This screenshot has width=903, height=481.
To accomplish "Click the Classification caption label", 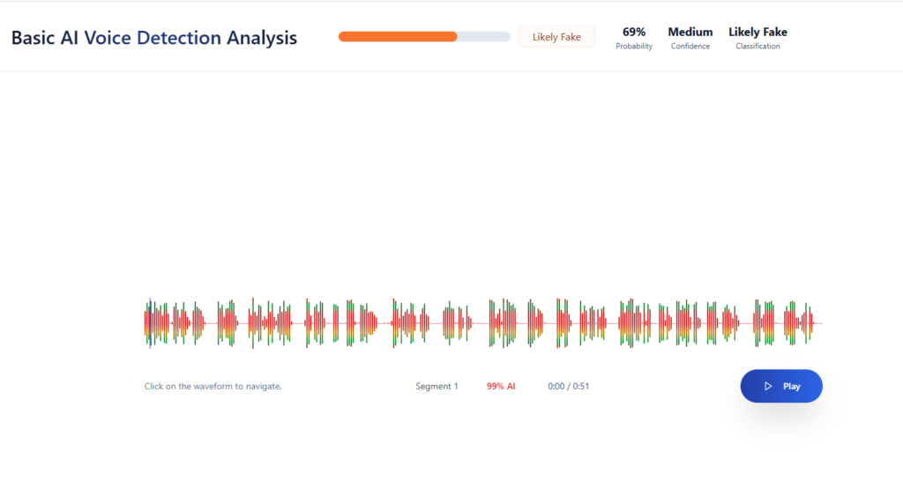I will pos(757,47).
